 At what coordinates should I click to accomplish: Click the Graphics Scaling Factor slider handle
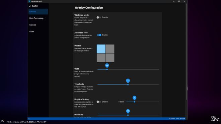pos(135,102)
